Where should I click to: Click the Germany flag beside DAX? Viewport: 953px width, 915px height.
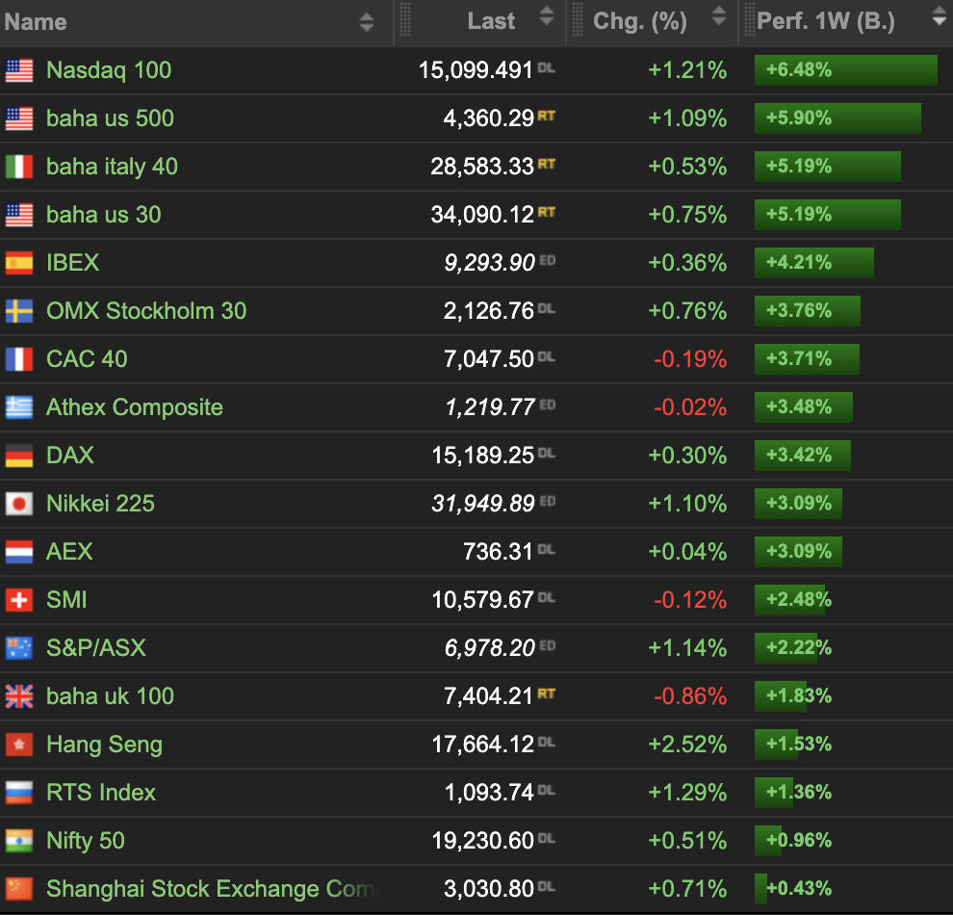click(x=19, y=456)
